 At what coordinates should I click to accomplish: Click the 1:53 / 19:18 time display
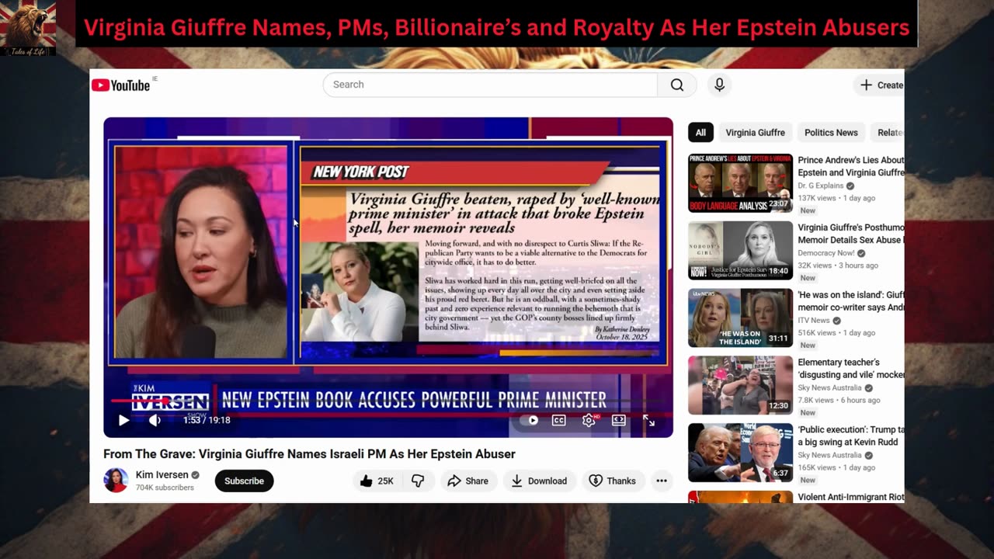207,420
